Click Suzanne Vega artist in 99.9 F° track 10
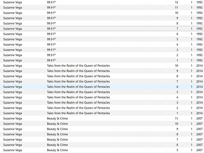Viewport: 204px width, 153px height. [x=13, y=13]
